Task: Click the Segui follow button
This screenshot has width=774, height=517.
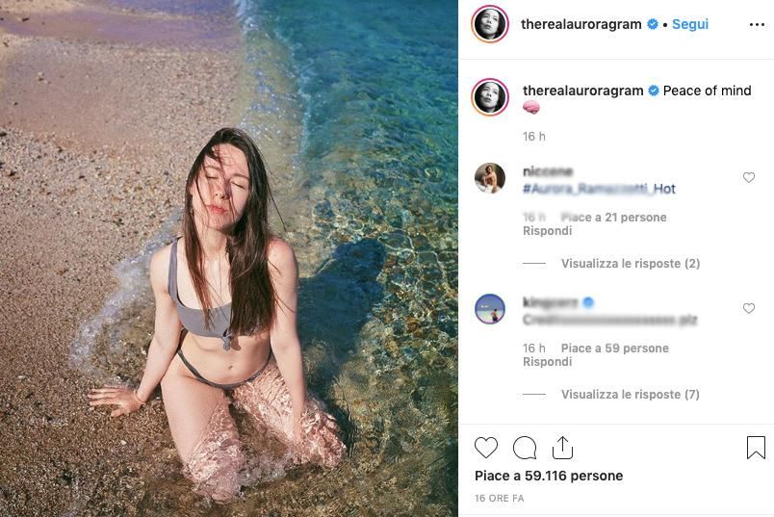Action: click(690, 24)
